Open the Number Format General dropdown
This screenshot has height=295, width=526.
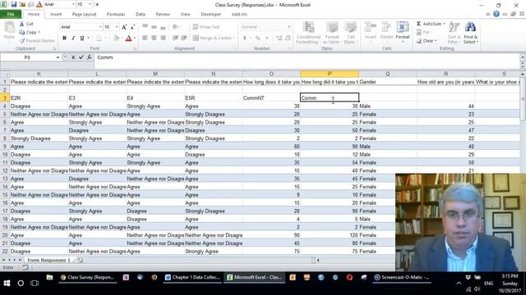[x=288, y=27]
